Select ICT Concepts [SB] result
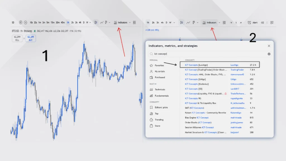This screenshot has height=161, width=286. tap(194, 89)
